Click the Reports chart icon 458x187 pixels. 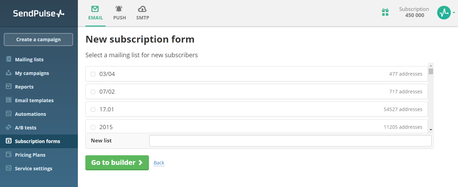pyautogui.click(x=9, y=87)
